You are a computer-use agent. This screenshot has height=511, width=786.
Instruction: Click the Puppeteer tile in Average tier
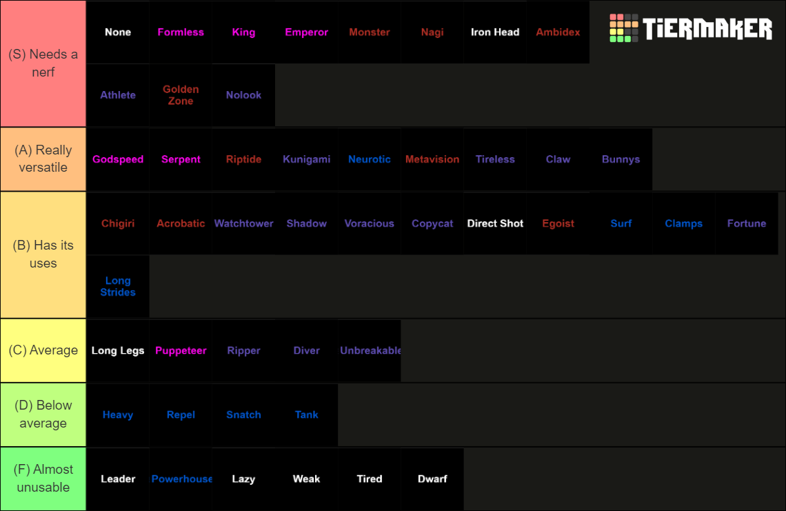point(181,350)
